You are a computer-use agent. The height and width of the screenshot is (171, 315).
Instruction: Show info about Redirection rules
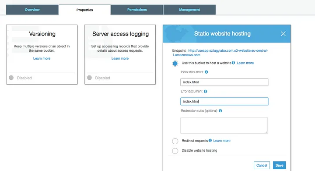pos(220,111)
